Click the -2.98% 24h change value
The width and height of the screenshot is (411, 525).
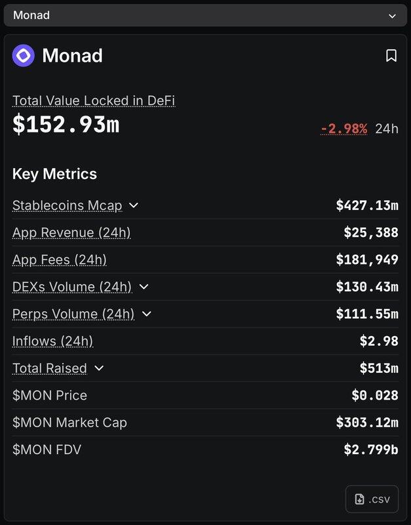[344, 129]
